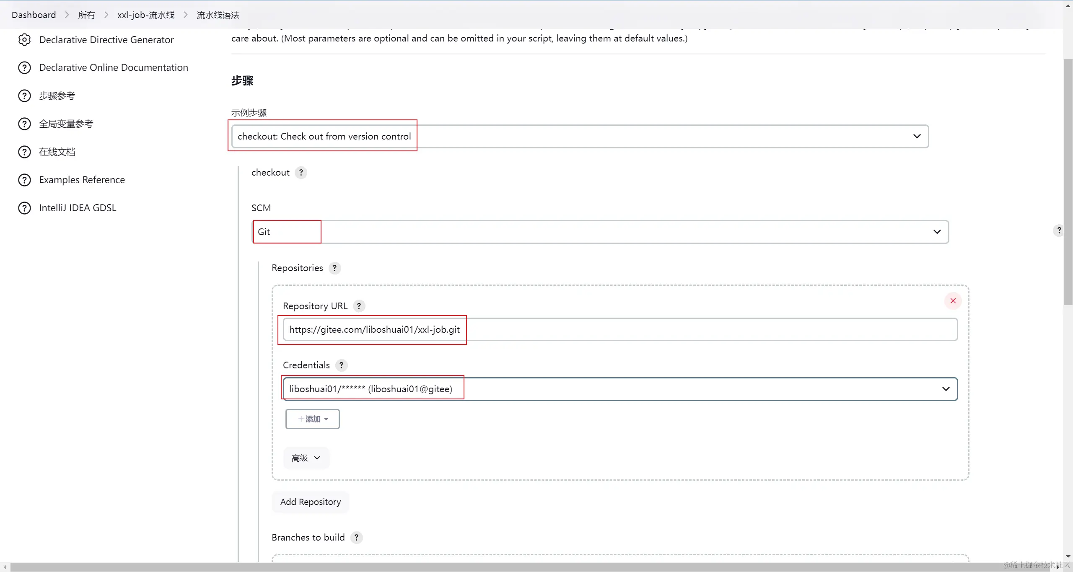1073x572 pixels.
Task: Click the 添加 credentials add button
Action: tap(313, 419)
